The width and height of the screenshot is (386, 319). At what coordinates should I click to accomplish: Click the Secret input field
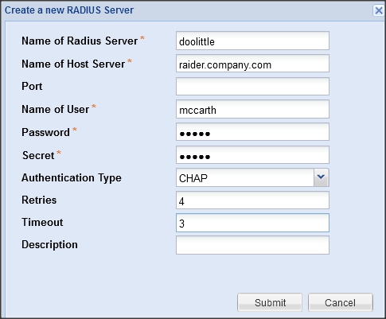pos(252,154)
